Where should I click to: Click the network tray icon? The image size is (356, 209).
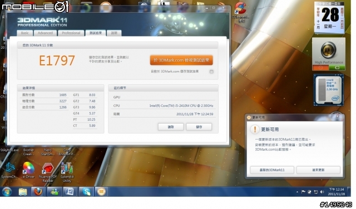pyautogui.click(x=315, y=192)
